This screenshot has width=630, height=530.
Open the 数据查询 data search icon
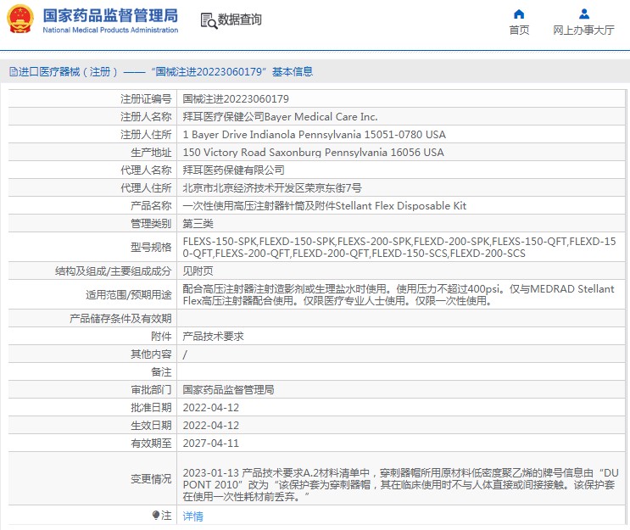tap(209, 20)
